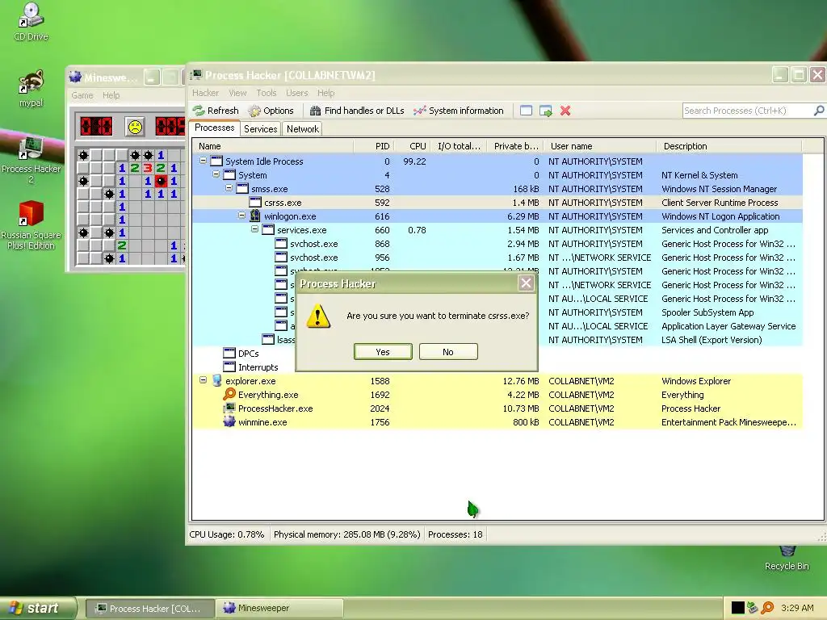Collapse the smss.exe tree node

click(x=229, y=188)
